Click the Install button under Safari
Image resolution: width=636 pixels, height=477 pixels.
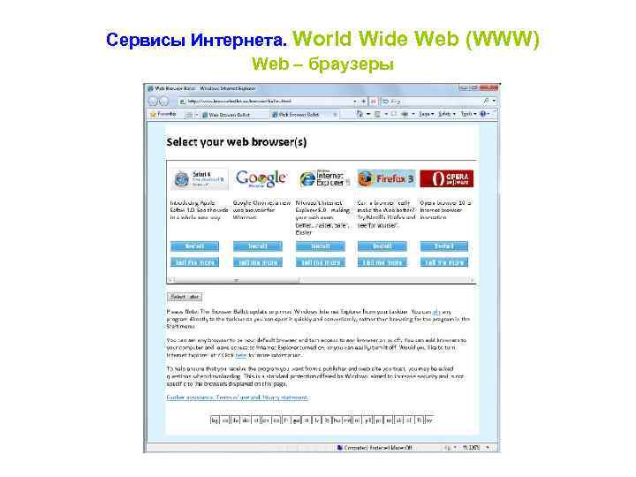click(x=194, y=246)
